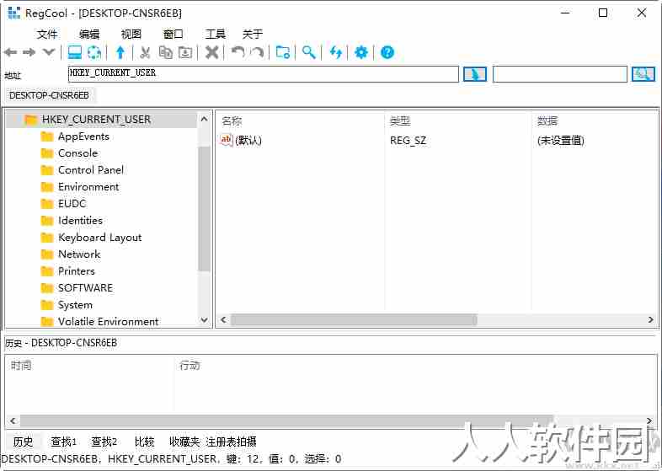
Task: Select the EUDC key
Action: coord(72,204)
